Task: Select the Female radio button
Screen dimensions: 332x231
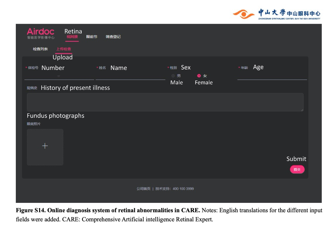Action: 198,76
